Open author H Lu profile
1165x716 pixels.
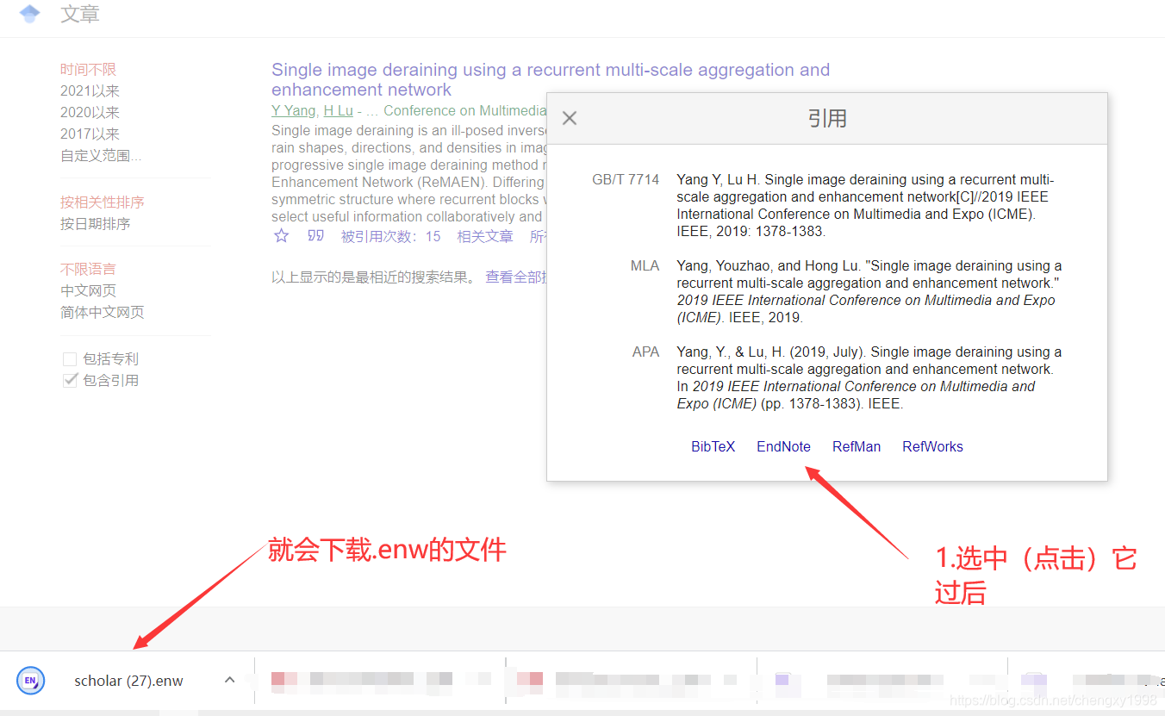pyautogui.click(x=339, y=110)
